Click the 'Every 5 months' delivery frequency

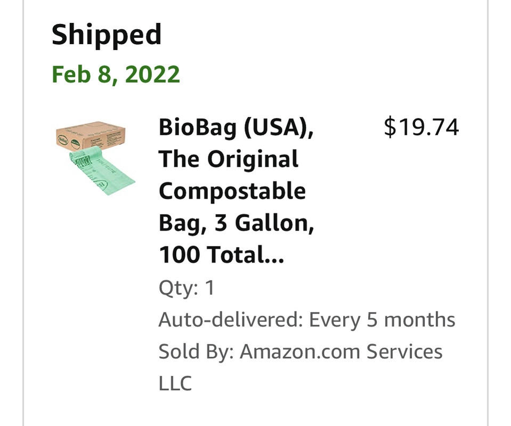382,319
